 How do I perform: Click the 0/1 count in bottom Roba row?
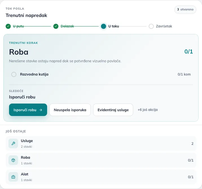(x=191, y=160)
